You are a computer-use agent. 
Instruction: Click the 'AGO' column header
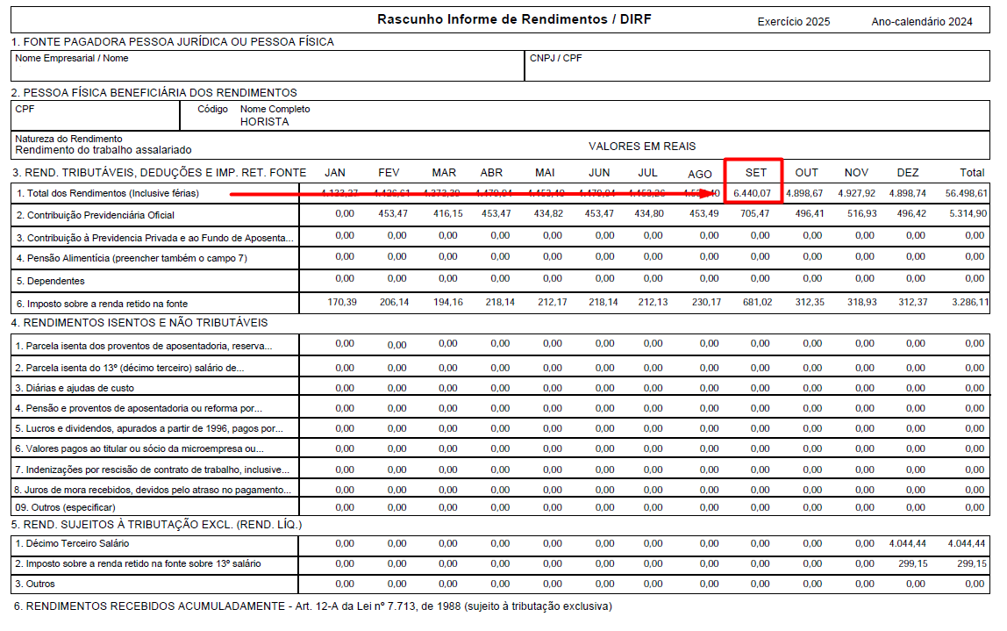click(699, 174)
